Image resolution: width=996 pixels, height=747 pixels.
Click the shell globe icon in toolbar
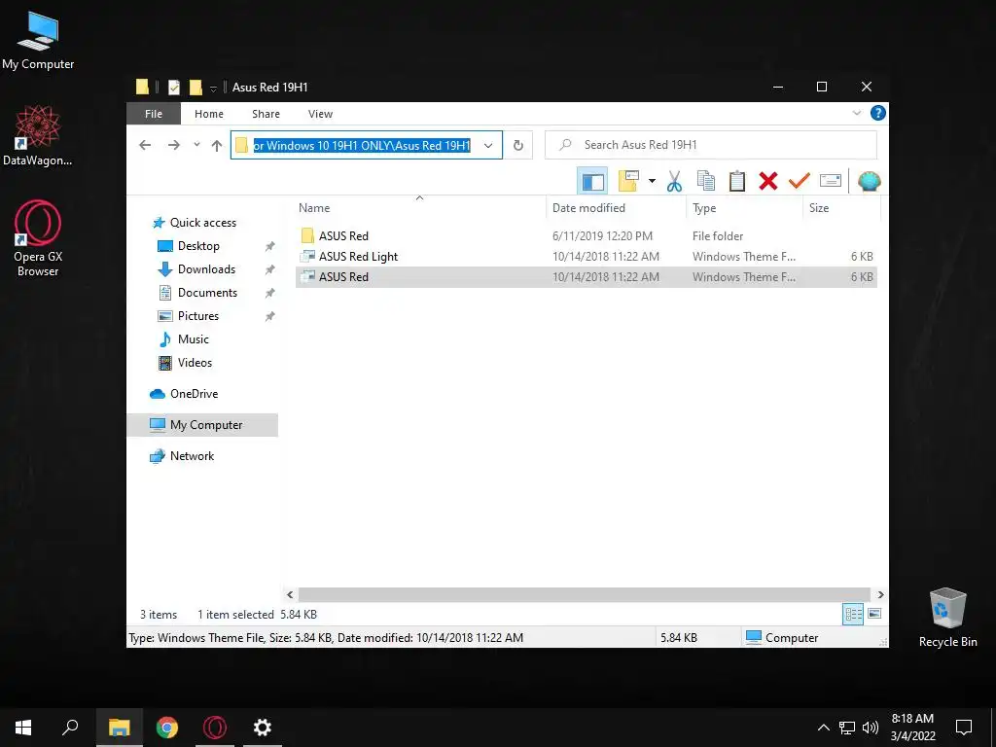point(869,181)
